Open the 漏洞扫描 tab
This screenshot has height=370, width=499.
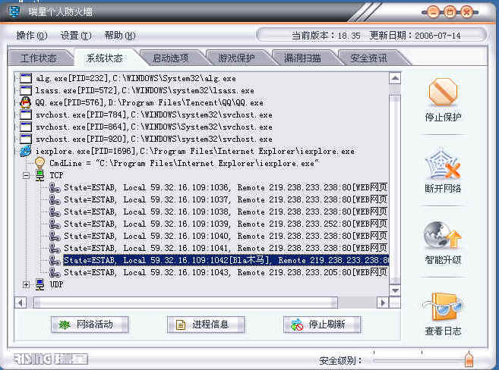coord(302,58)
